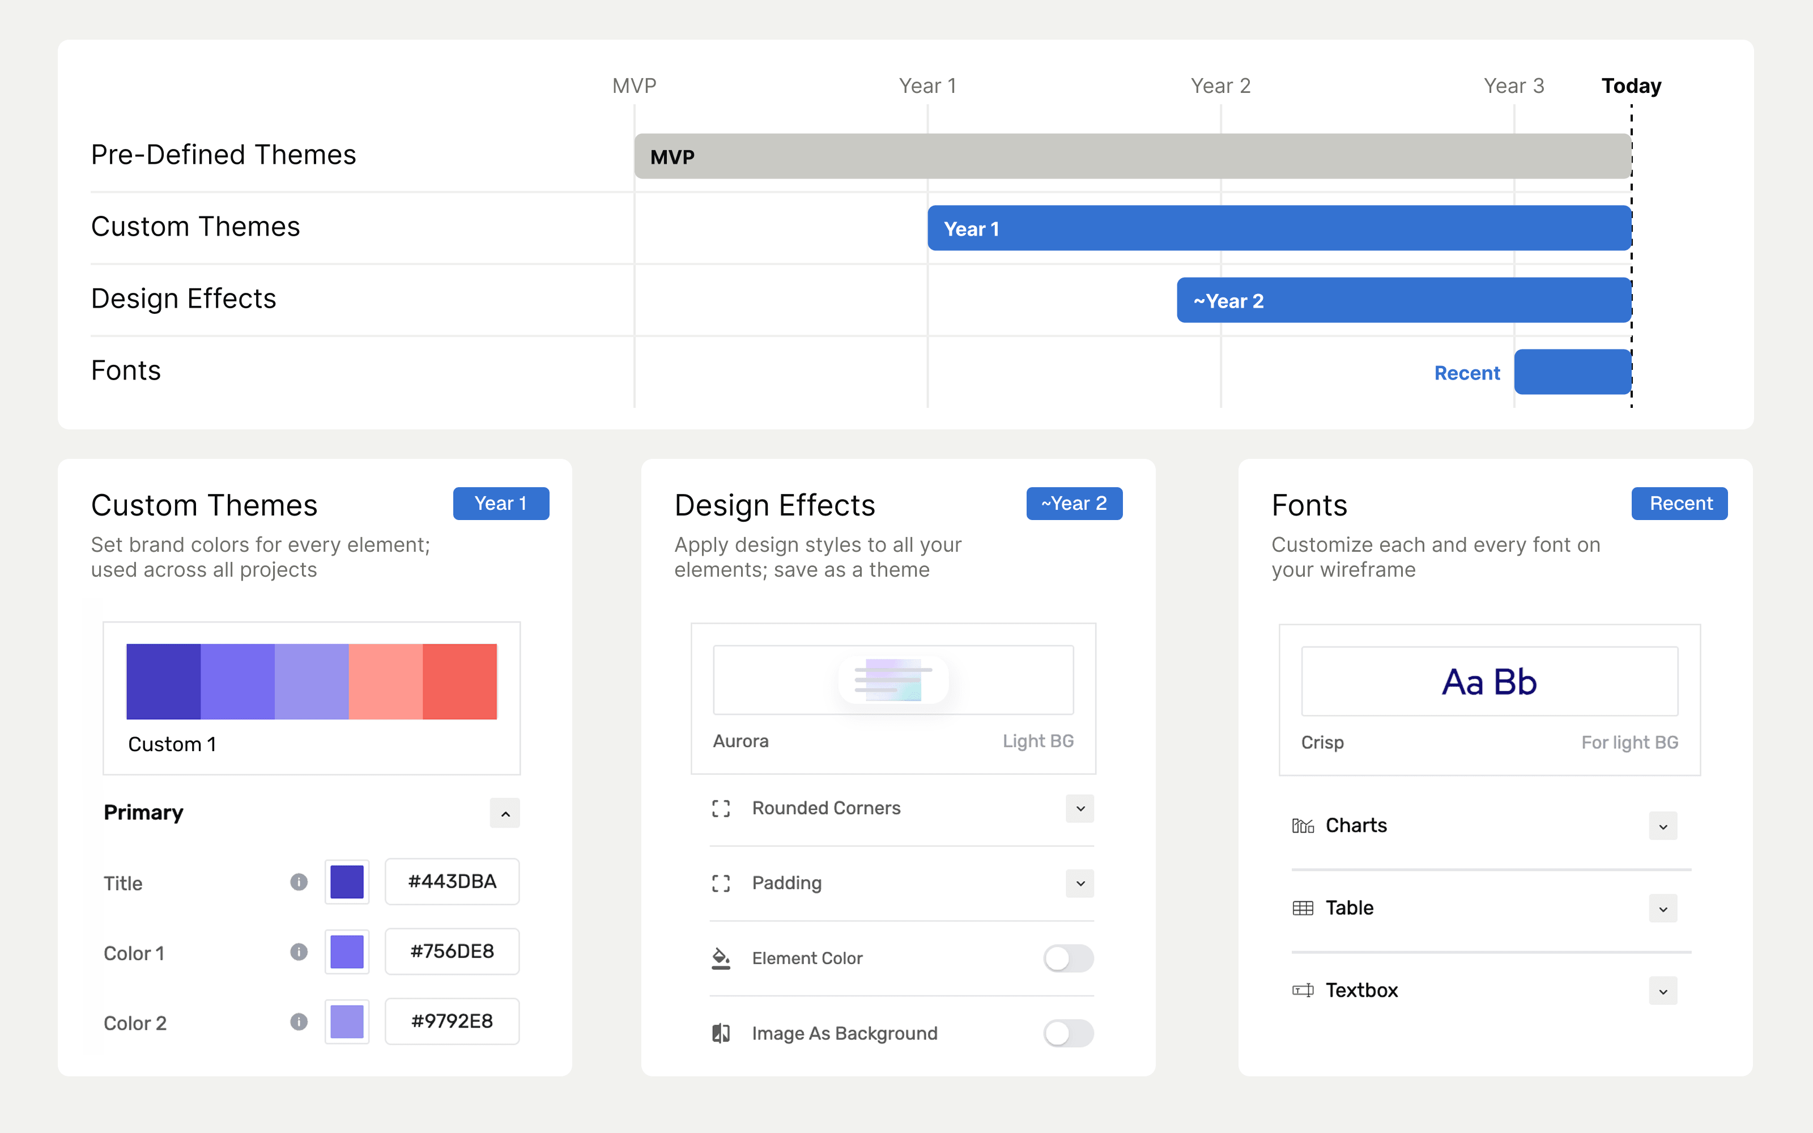Click the #443DBA hex input field

tap(452, 882)
